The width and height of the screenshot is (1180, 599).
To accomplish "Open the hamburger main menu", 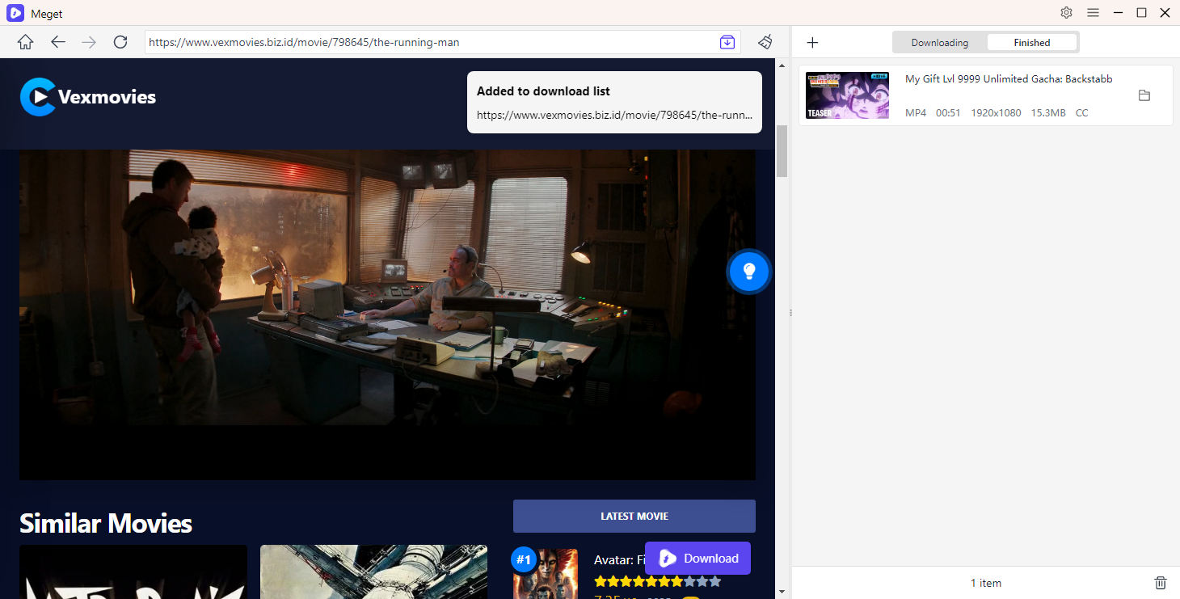I will [x=1093, y=13].
